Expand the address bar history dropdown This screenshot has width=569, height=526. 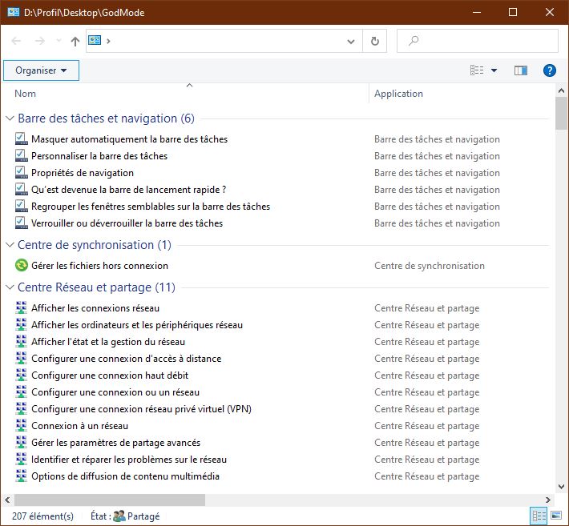(352, 41)
